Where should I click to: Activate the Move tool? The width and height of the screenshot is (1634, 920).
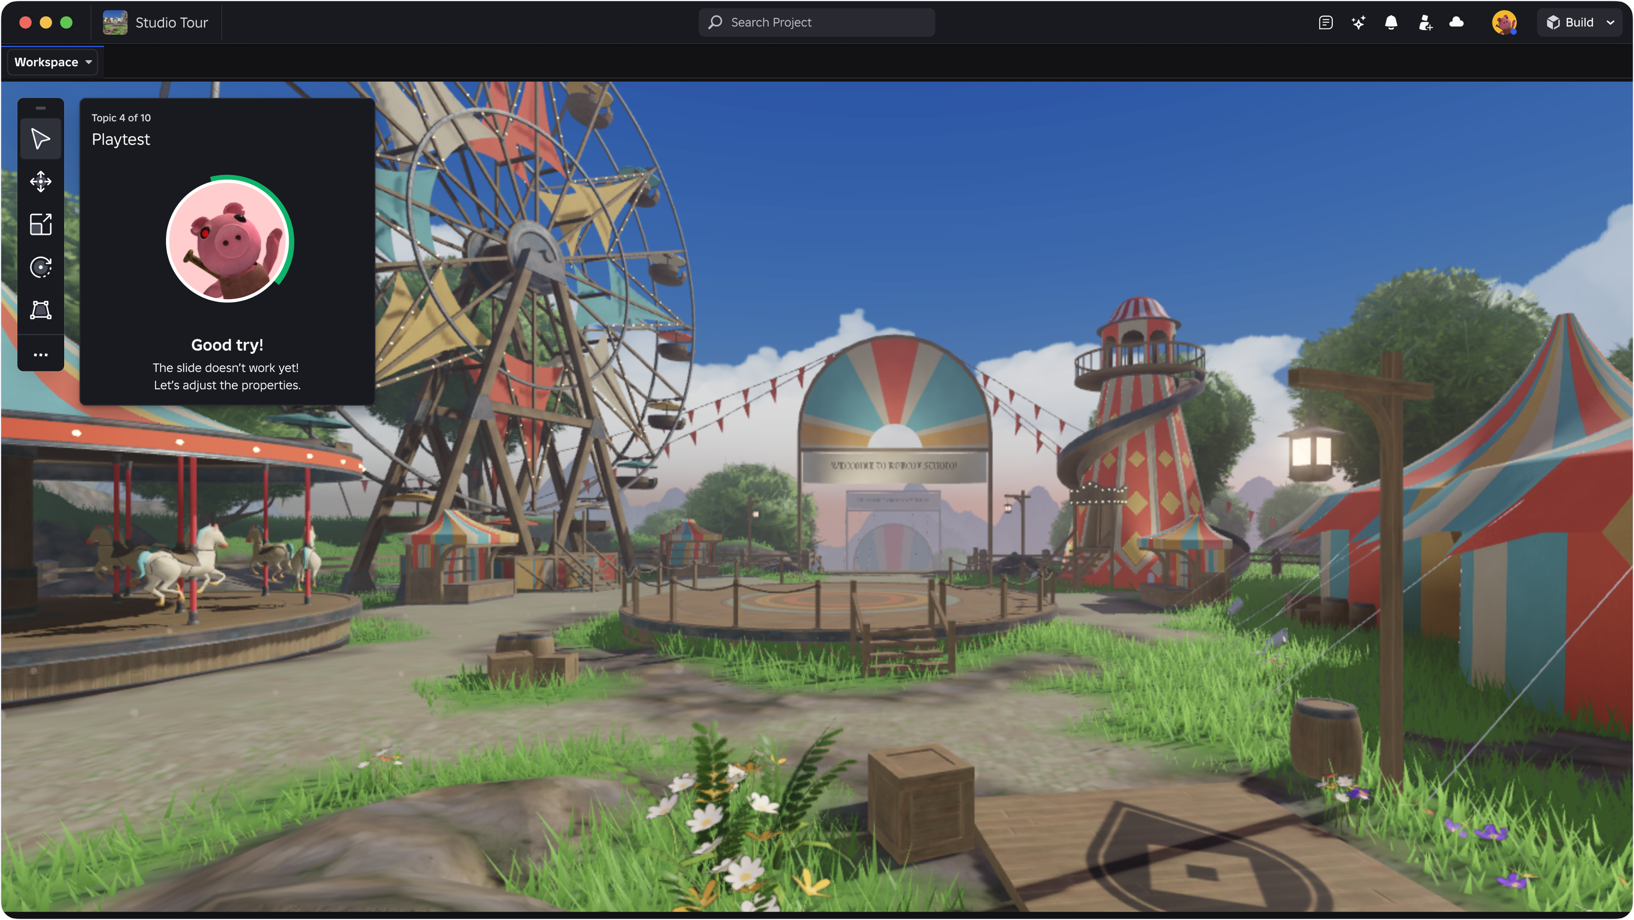click(41, 181)
